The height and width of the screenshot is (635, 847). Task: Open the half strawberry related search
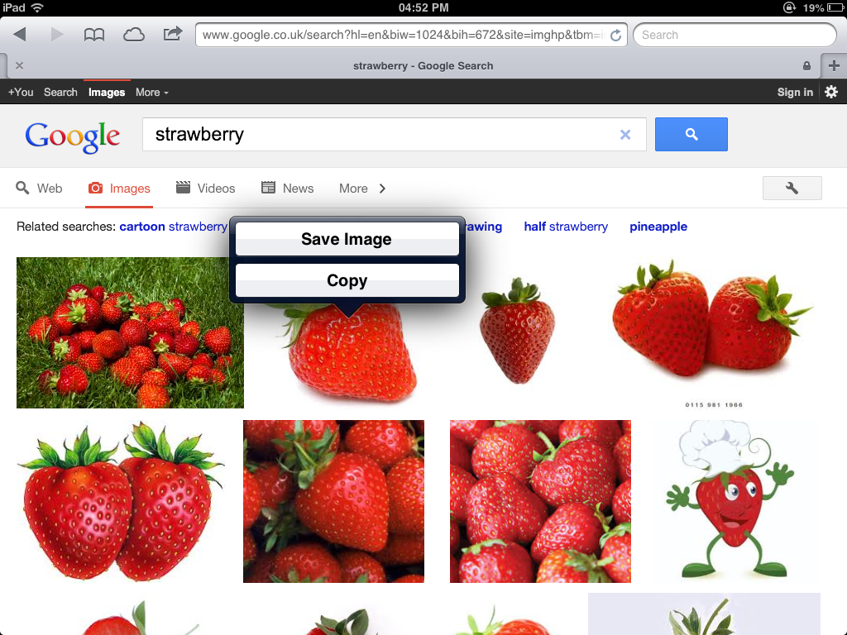click(566, 227)
